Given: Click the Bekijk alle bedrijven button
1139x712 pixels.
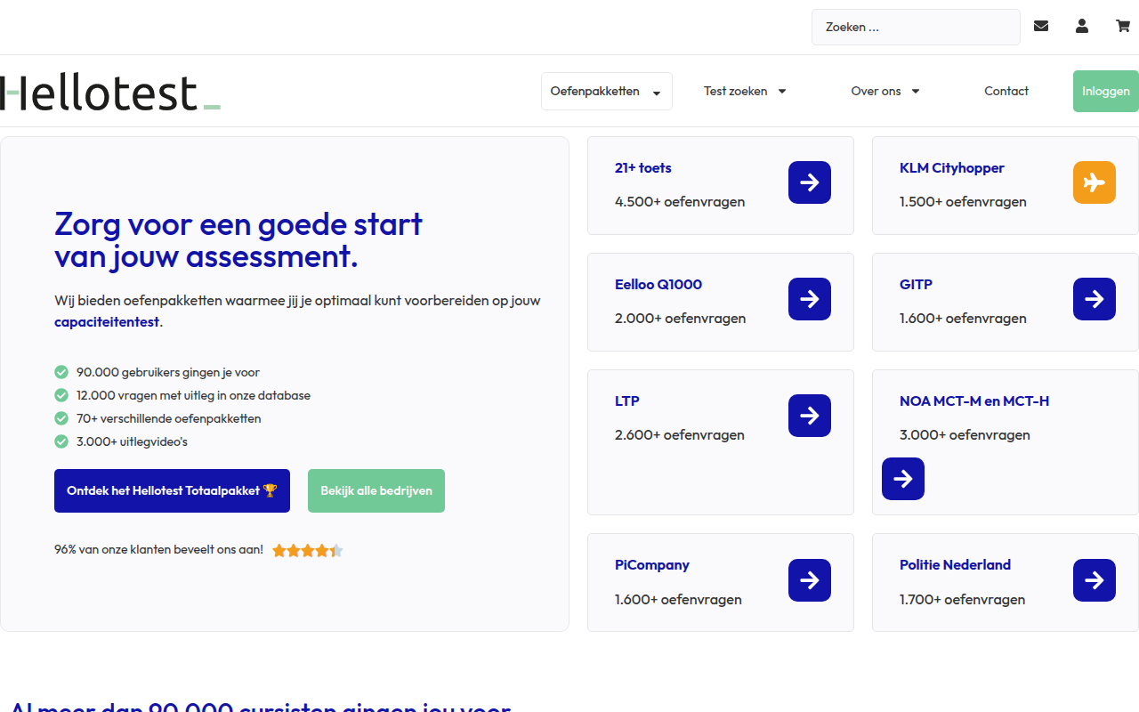Looking at the screenshot, I should (x=376, y=490).
